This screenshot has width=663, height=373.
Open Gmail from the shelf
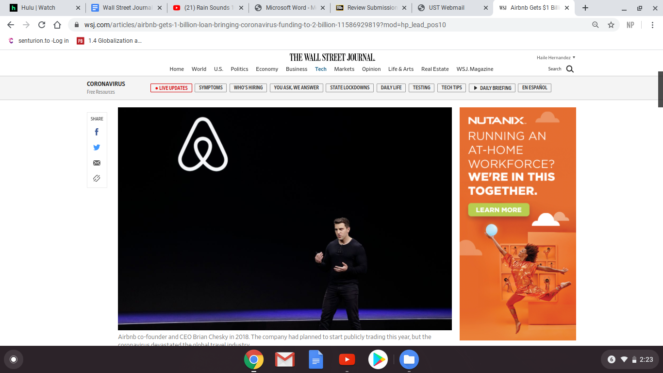[285, 360]
